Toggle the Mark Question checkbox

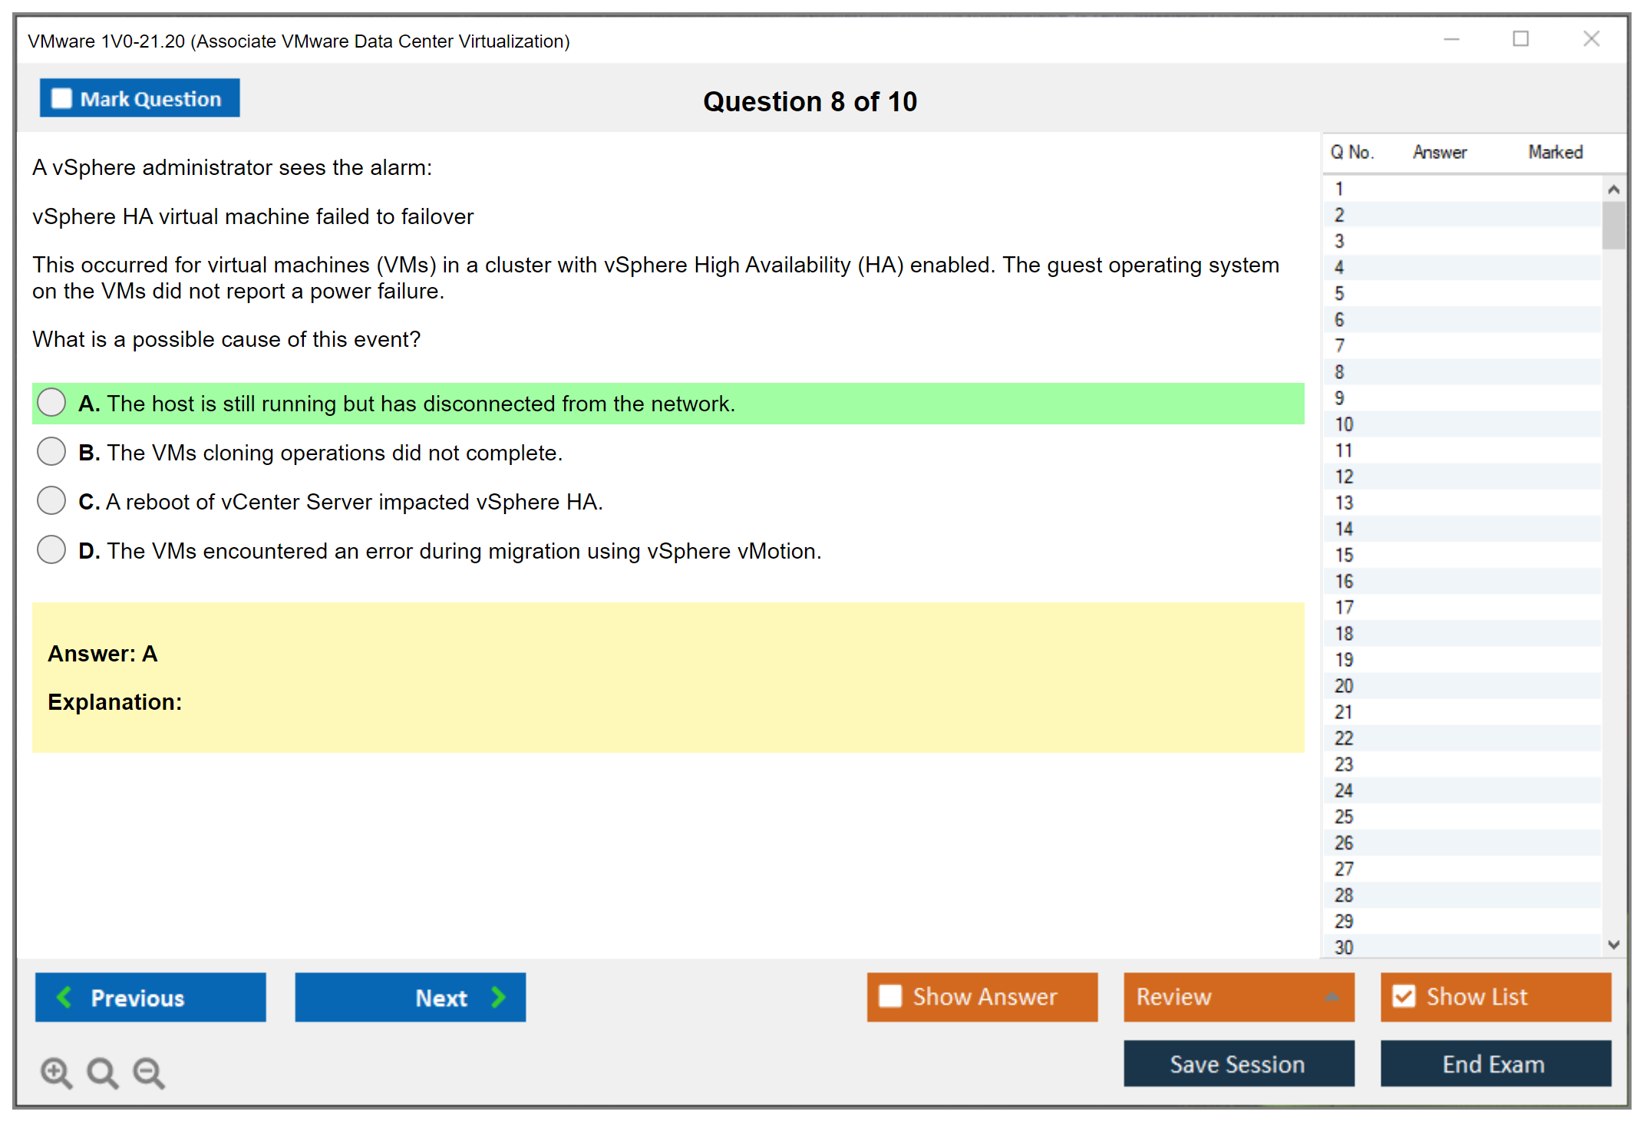click(x=61, y=99)
